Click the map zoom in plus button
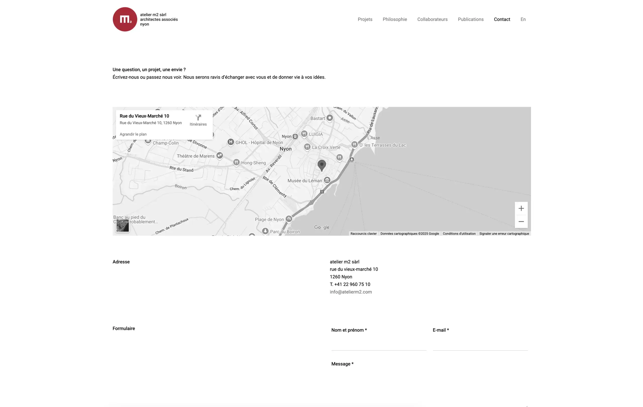 [521, 208]
